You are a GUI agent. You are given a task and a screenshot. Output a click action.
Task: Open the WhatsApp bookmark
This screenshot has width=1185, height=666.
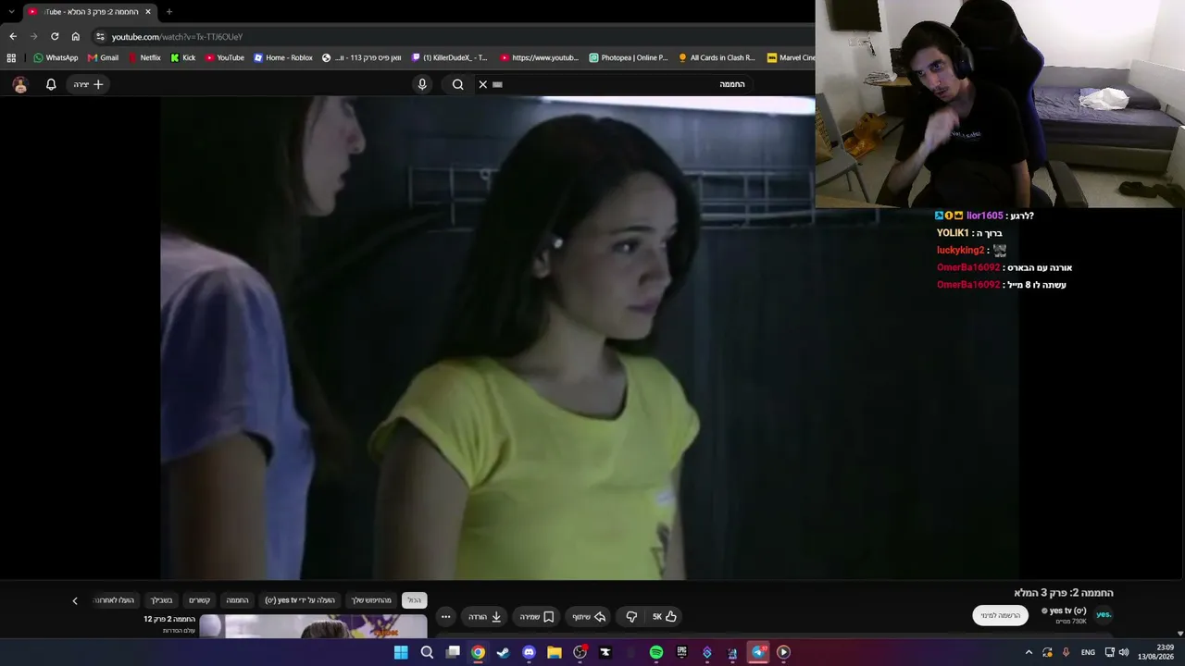[56, 57]
